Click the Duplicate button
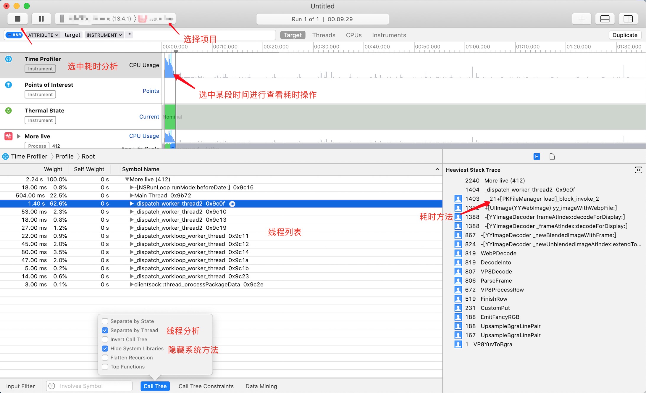The width and height of the screenshot is (646, 393). click(x=625, y=35)
